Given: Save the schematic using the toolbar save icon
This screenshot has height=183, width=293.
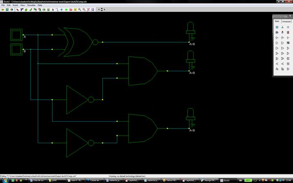Looking at the screenshot, I should [7, 9].
